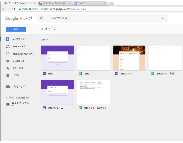Select the 無題のフォーム thumbnail
Screen dimensions: 183x143
pos(57,92)
